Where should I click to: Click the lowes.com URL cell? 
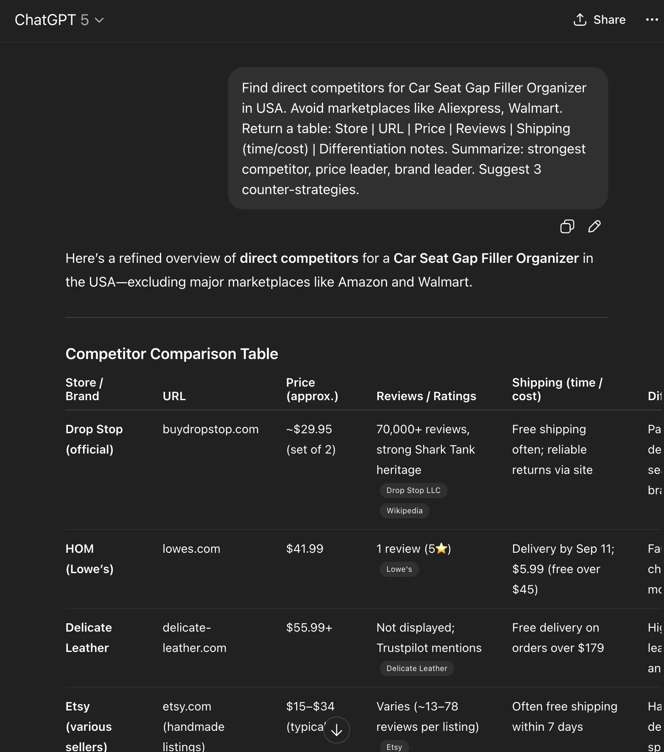point(191,549)
